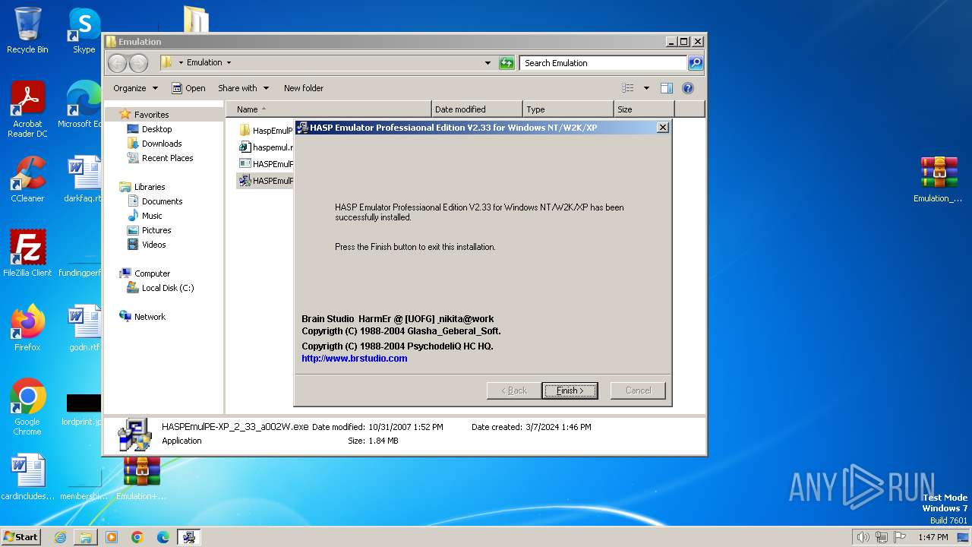This screenshot has width=972, height=547.
Task: Sort by the Date modified column
Action: click(477, 109)
